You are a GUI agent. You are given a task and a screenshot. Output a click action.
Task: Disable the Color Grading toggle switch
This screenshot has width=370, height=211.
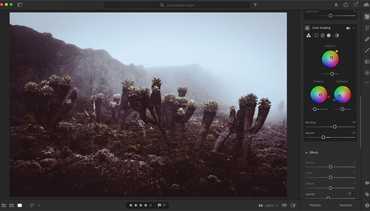pos(348,27)
